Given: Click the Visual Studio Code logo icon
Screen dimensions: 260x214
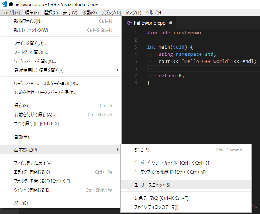Looking at the screenshot, I should pos(4,4).
